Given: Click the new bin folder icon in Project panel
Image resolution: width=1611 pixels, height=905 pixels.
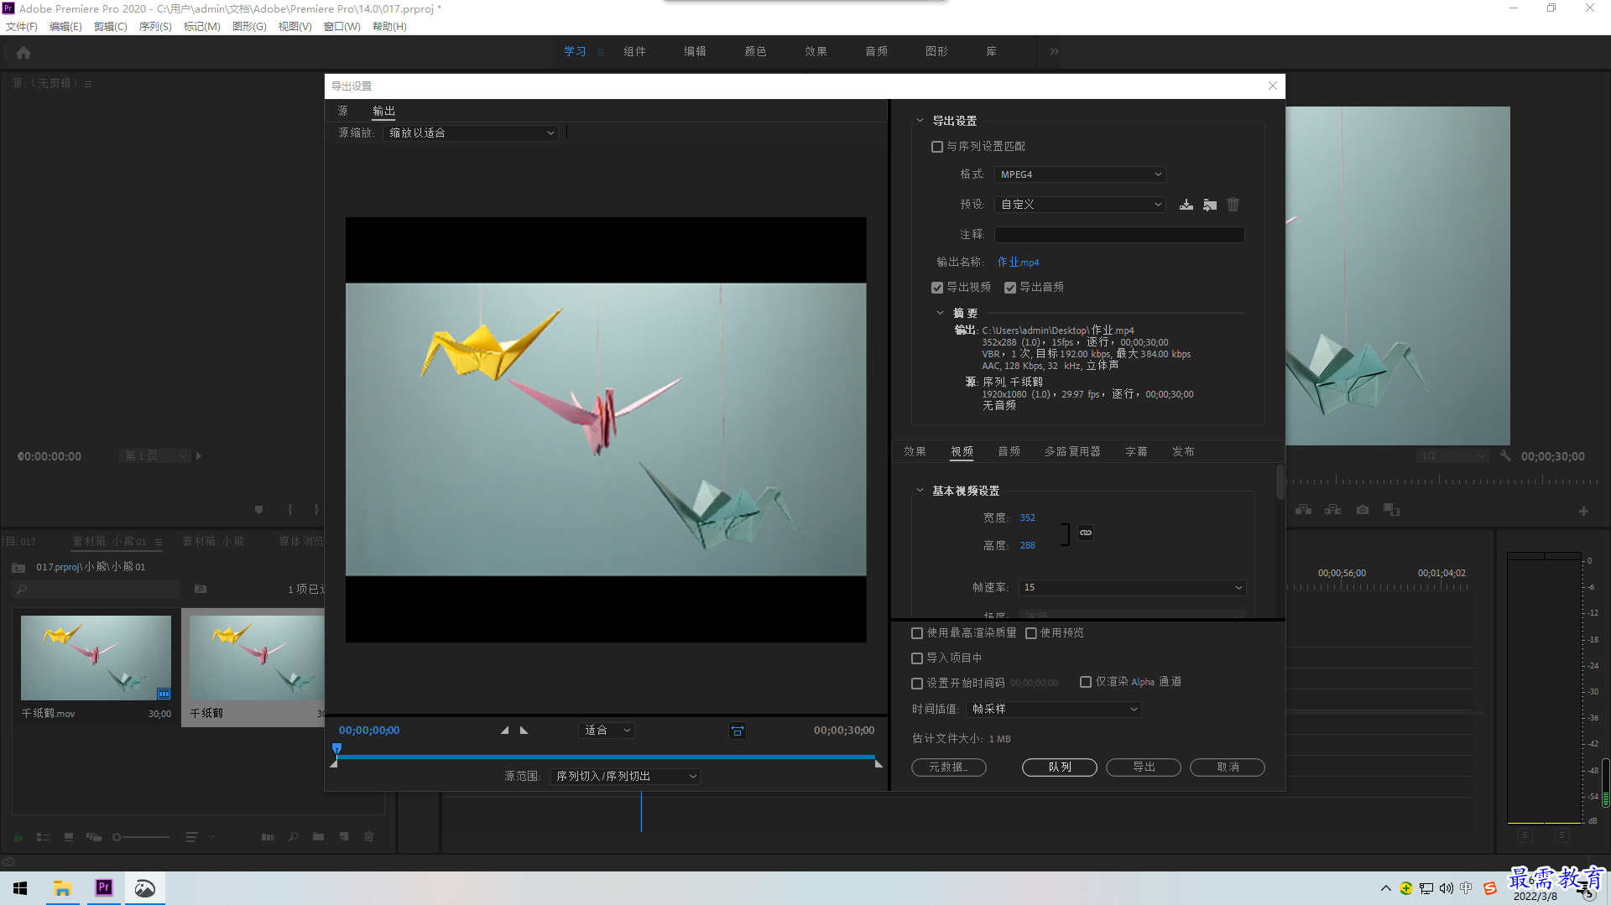Looking at the screenshot, I should (318, 836).
